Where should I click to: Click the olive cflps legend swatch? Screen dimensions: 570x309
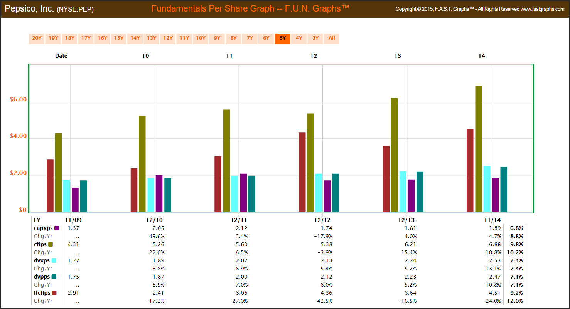pos(50,244)
